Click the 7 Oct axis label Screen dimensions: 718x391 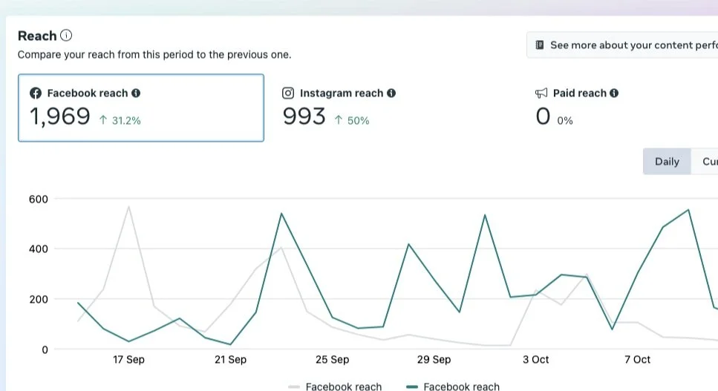tap(637, 359)
